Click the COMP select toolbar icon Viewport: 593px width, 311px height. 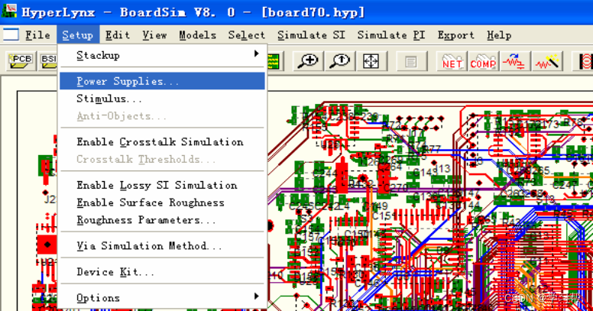click(483, 61)
